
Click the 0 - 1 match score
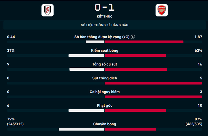pos(104,7)
